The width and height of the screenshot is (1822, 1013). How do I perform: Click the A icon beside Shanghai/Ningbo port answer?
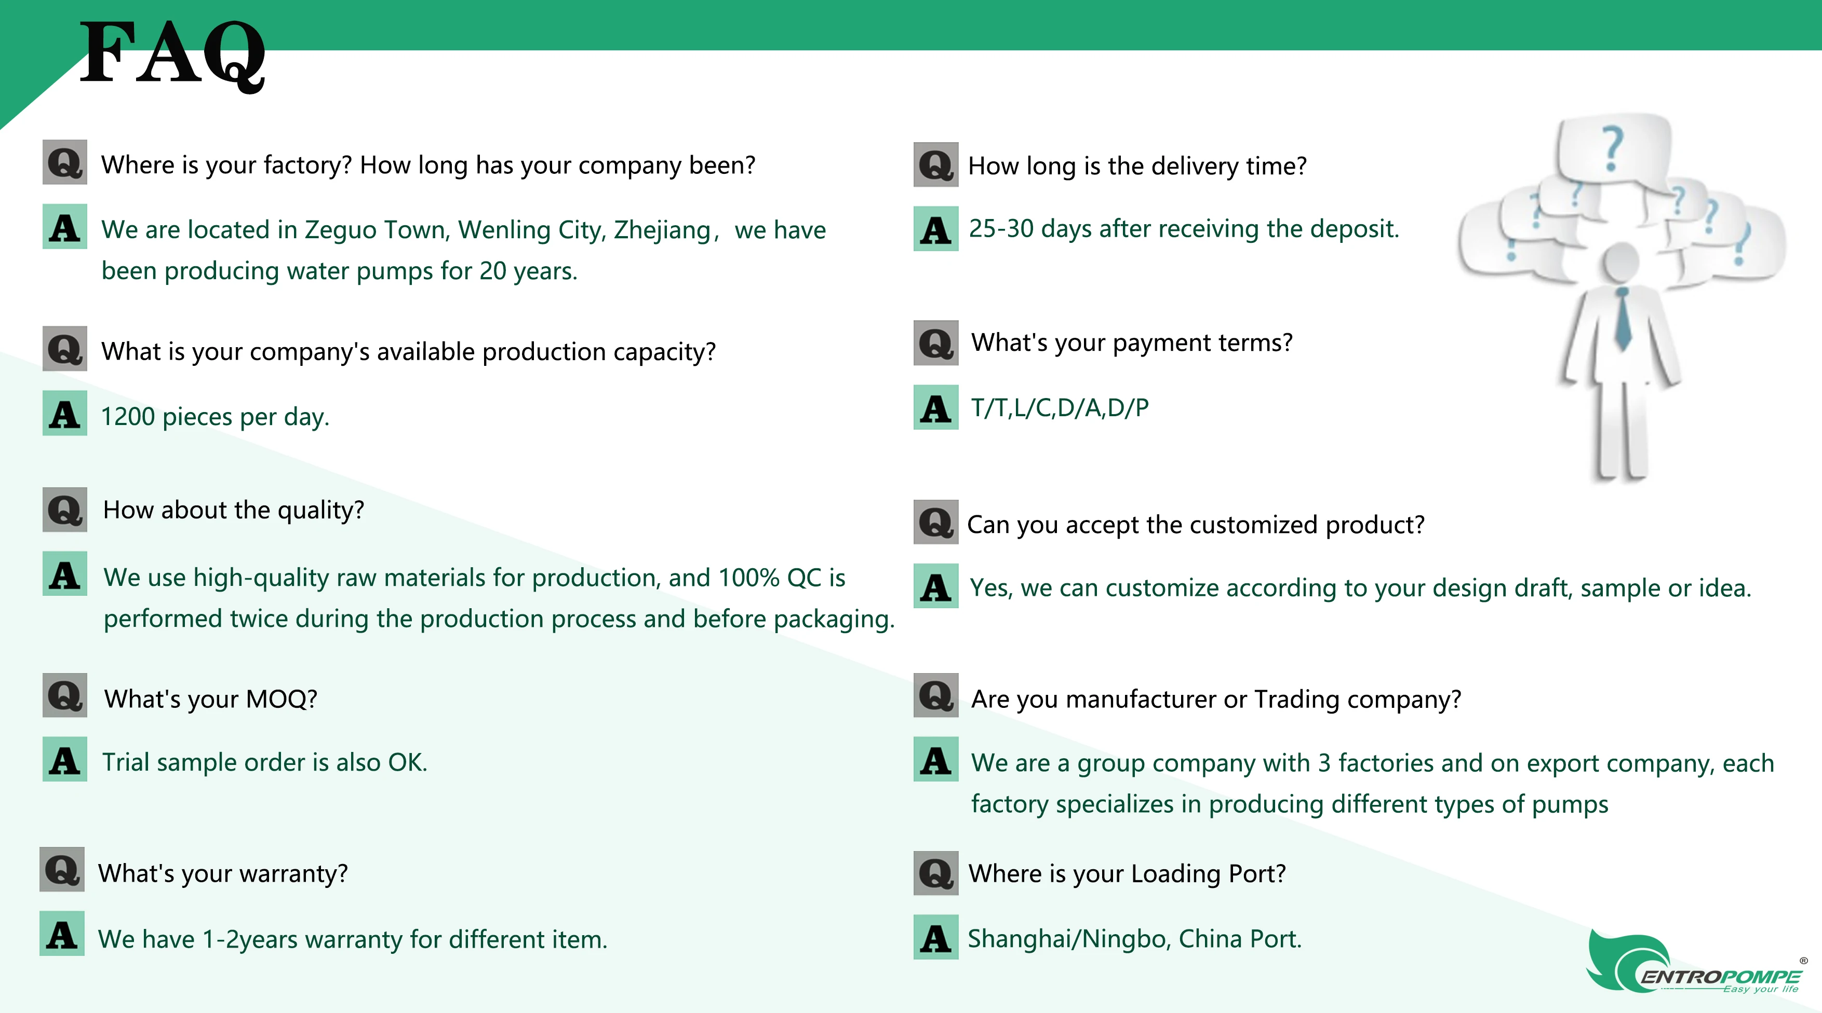[936, 937]
